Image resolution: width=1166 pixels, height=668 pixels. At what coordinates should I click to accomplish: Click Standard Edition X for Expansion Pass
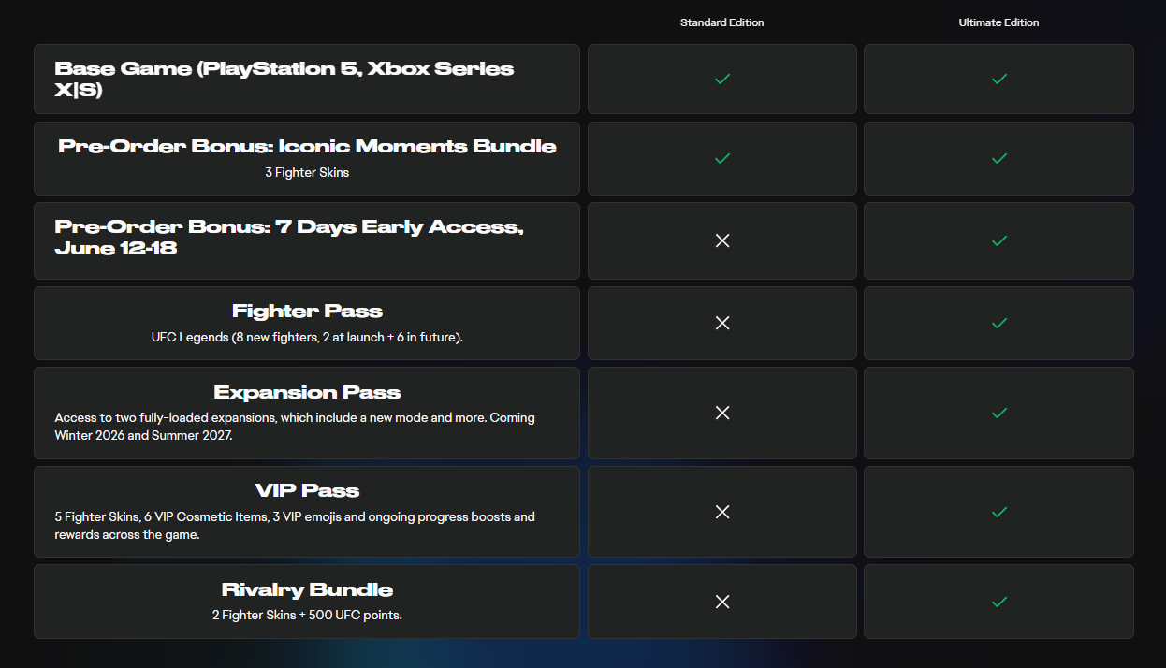pyautogui.click(x=721, y=413)
